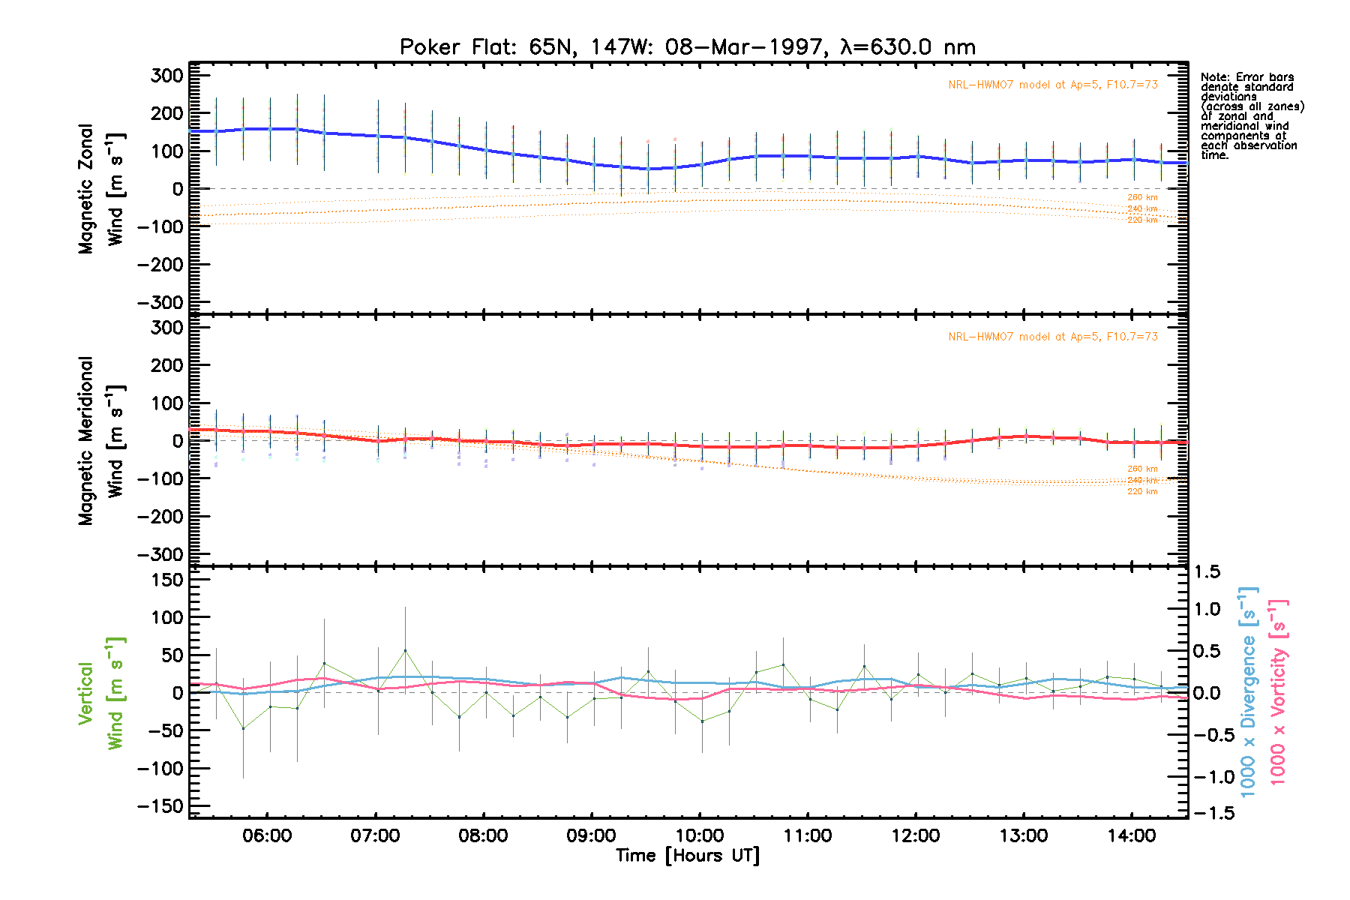Click the '220 km' label in meridional panel
1350x900 pixels.
(x=1142, y=492)
